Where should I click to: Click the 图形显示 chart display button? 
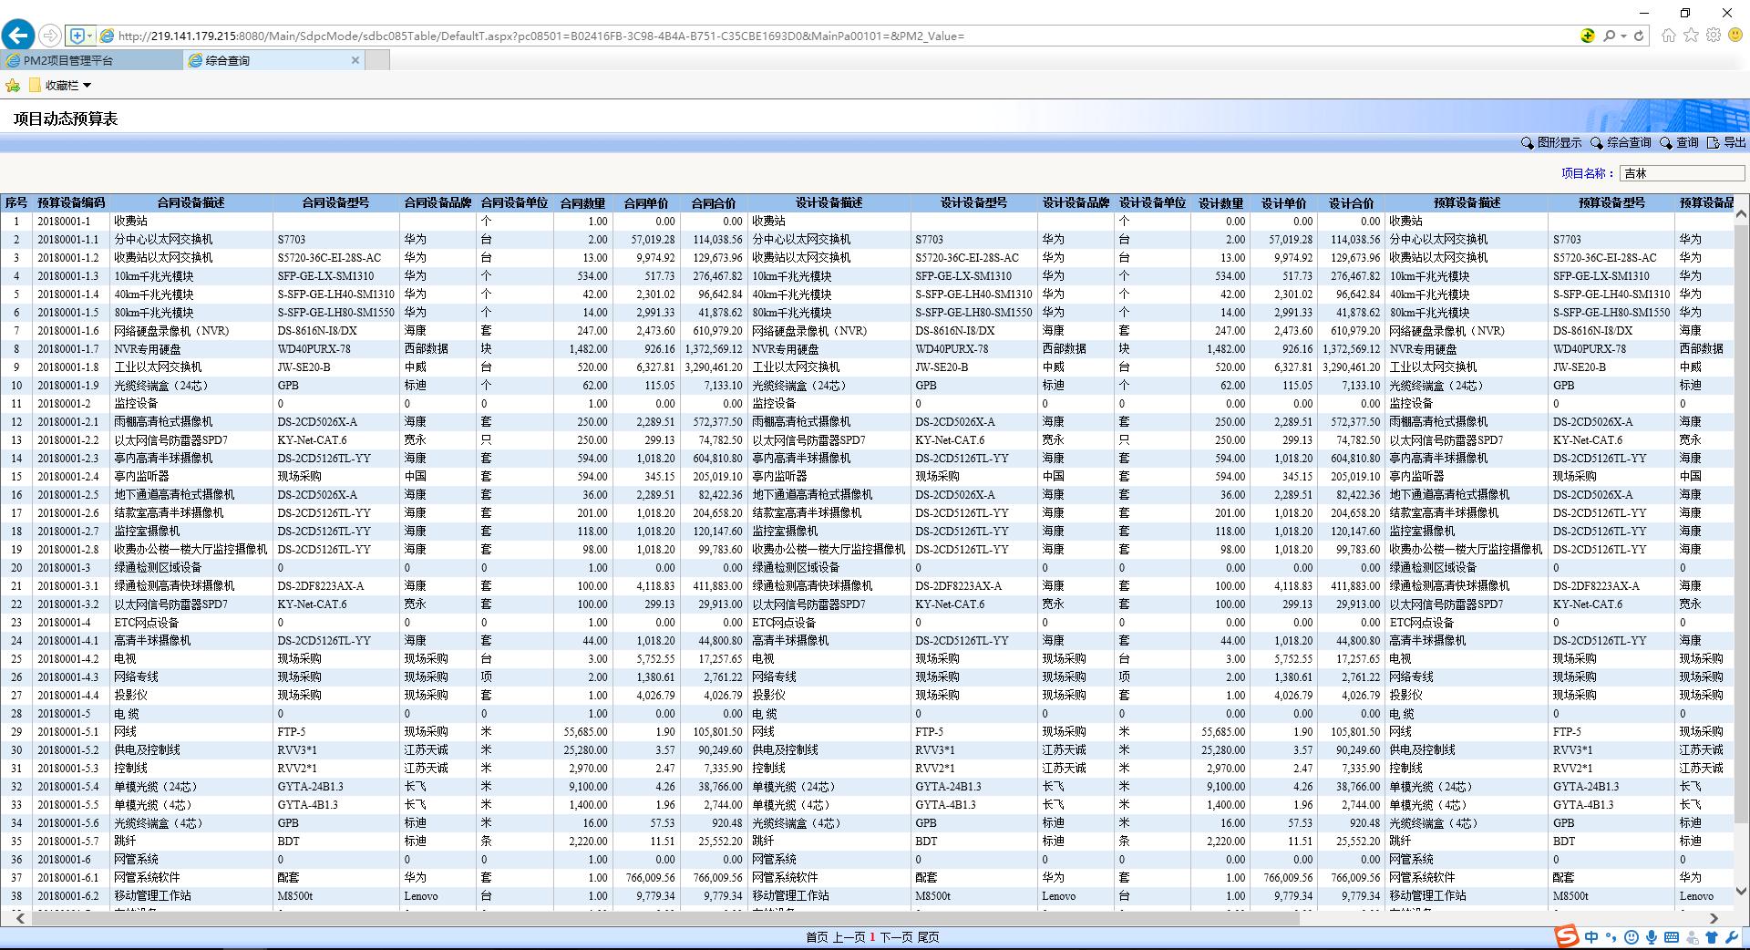[x=1551, y=142]
